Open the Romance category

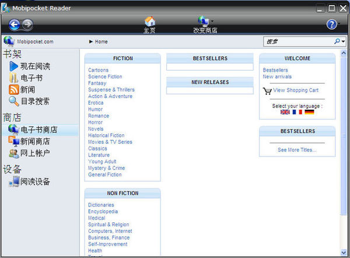click(x=99, y=116)
